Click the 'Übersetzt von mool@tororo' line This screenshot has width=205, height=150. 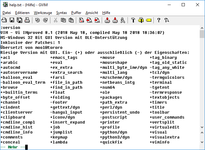31,47
